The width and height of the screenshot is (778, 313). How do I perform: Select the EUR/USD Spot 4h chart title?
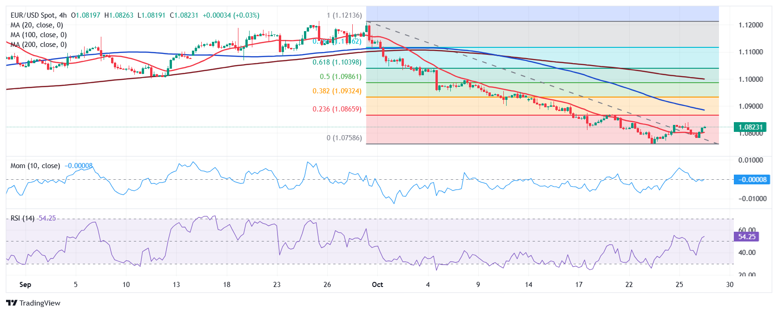[39, 15]
